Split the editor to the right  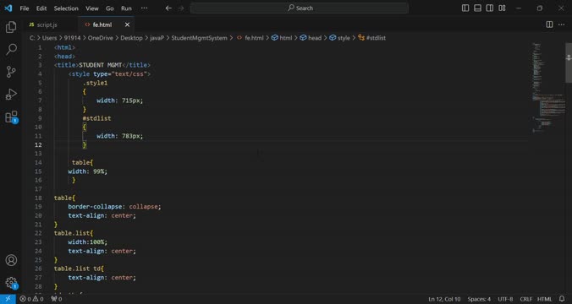[549, 24]
